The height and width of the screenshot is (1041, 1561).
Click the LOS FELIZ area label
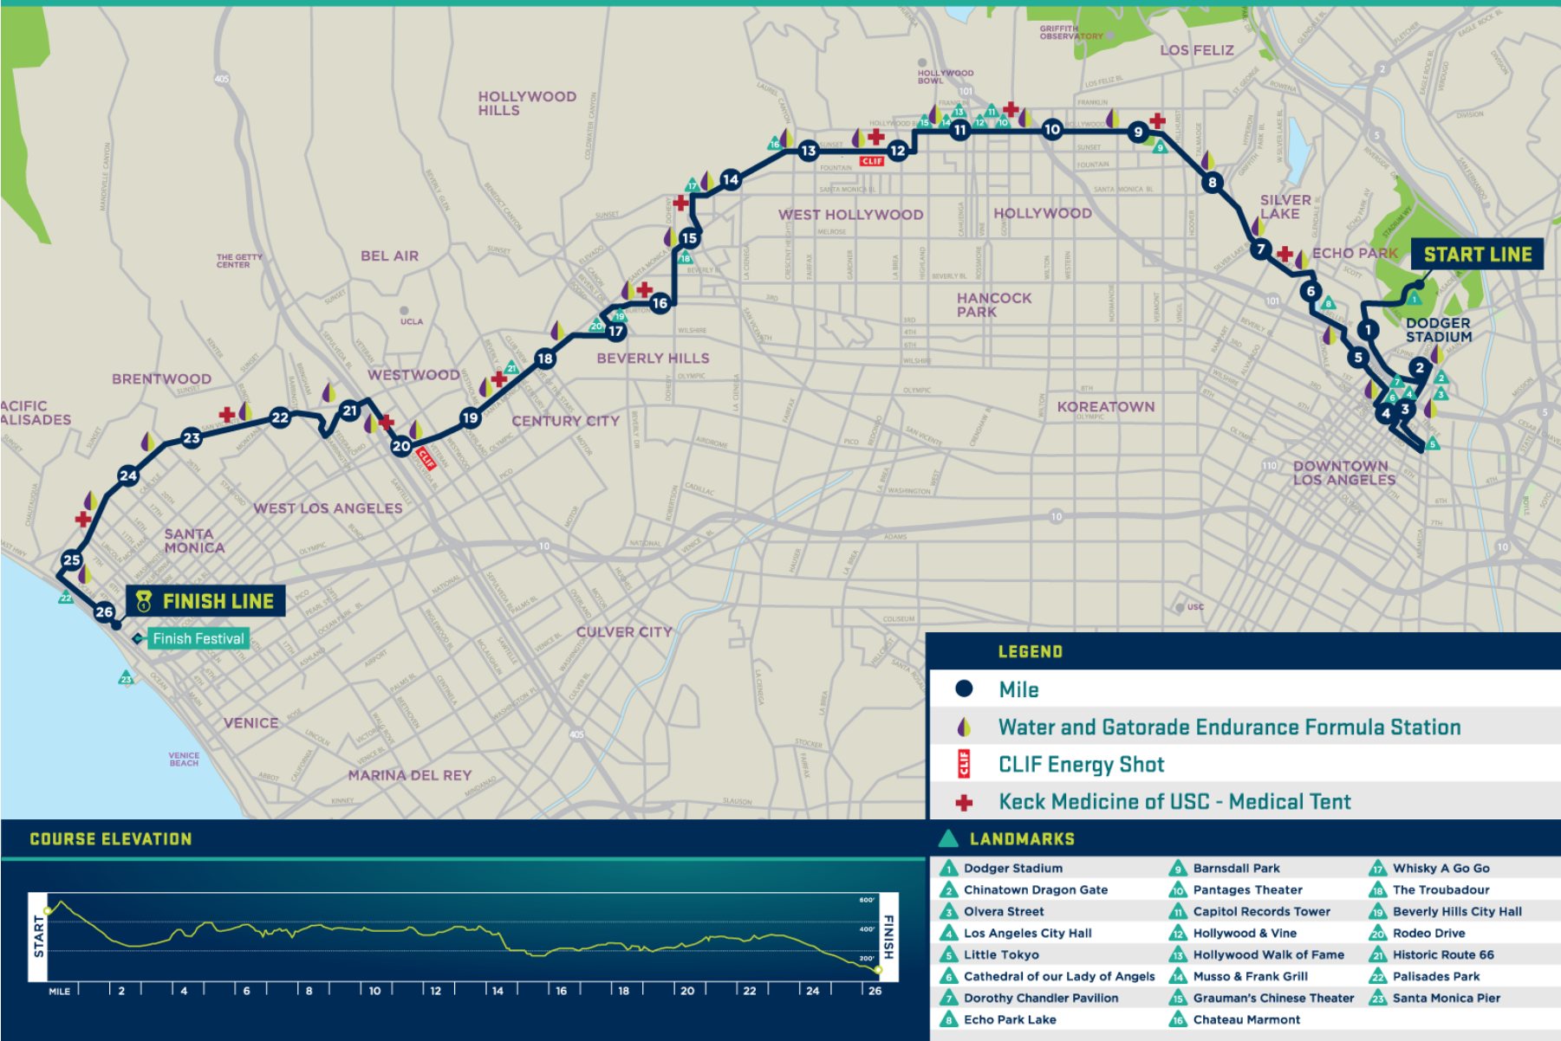click(1197, 50)
